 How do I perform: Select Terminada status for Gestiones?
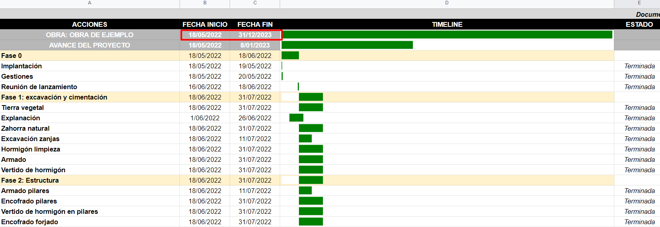tap(639, 76)
